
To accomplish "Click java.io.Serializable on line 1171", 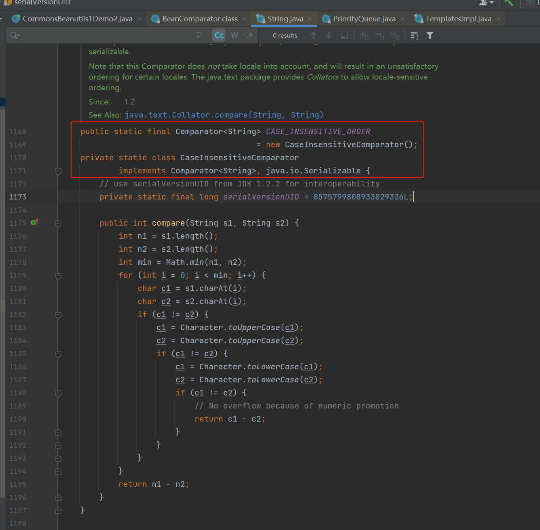I will coord(313,171).
